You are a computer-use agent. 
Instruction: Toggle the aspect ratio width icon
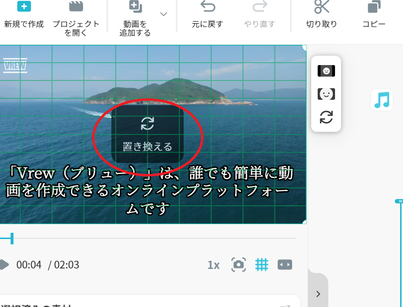click(285, 265)
